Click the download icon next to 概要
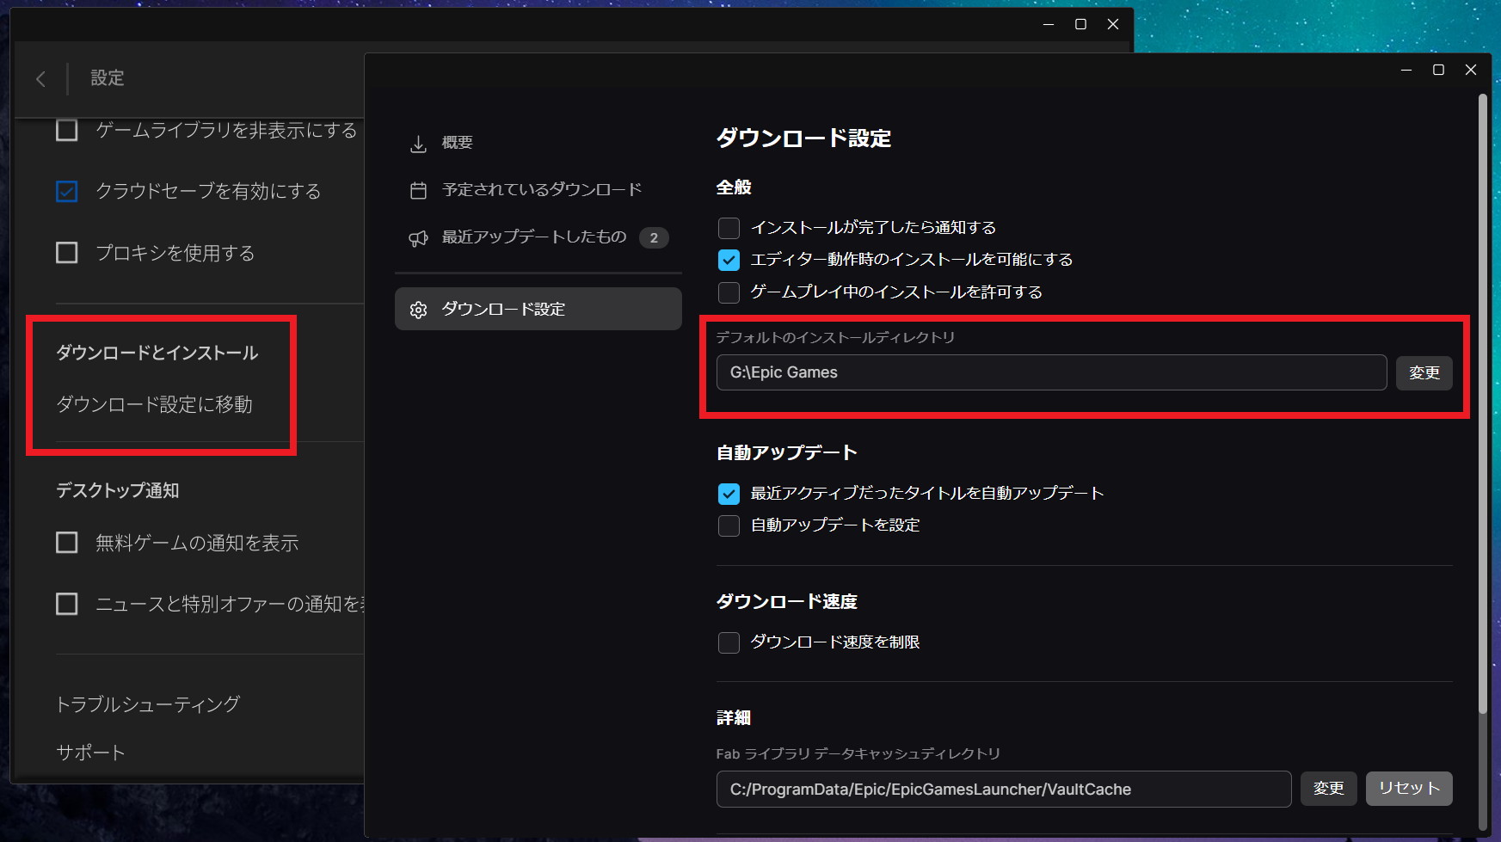 [x=418, y=144]
